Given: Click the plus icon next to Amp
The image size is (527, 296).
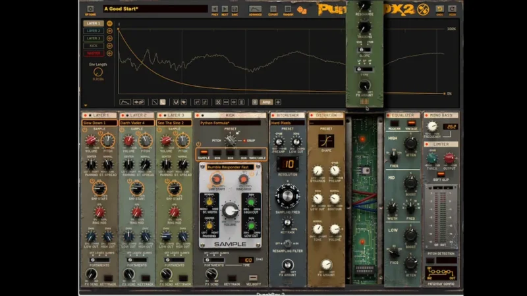Looking at the screenshot, I should pyautogui.click(x=278, y=102).
